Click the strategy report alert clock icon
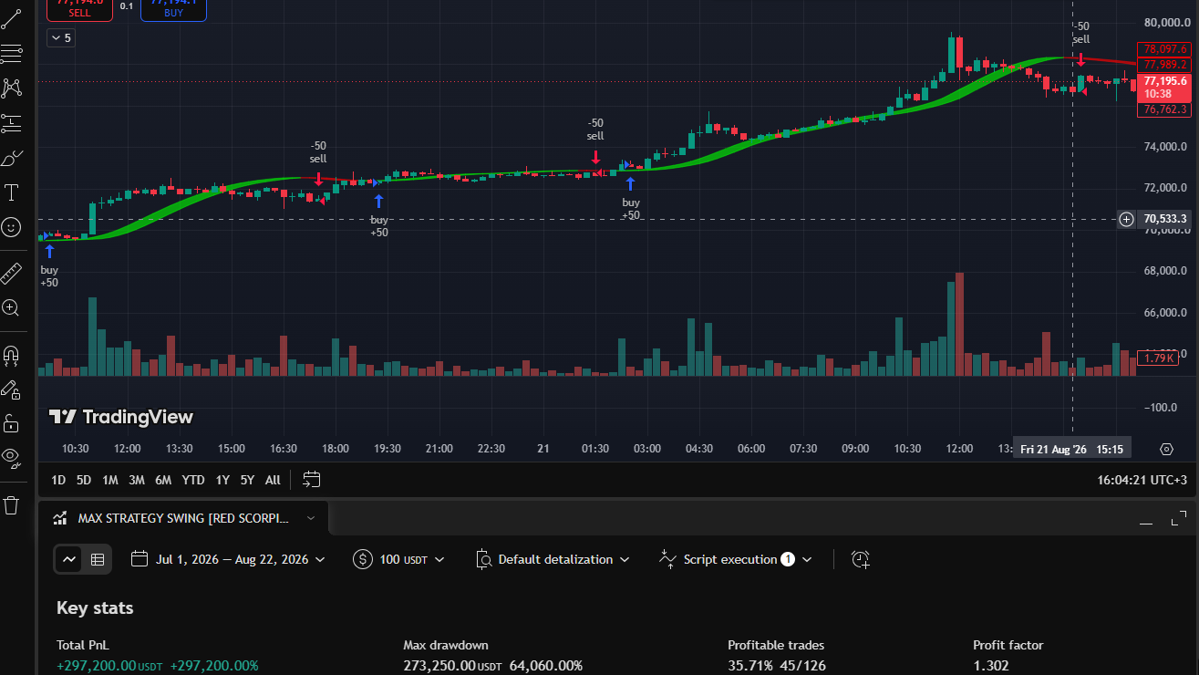Viewport: 1199px width, 675px height. [x=861, y=559]
